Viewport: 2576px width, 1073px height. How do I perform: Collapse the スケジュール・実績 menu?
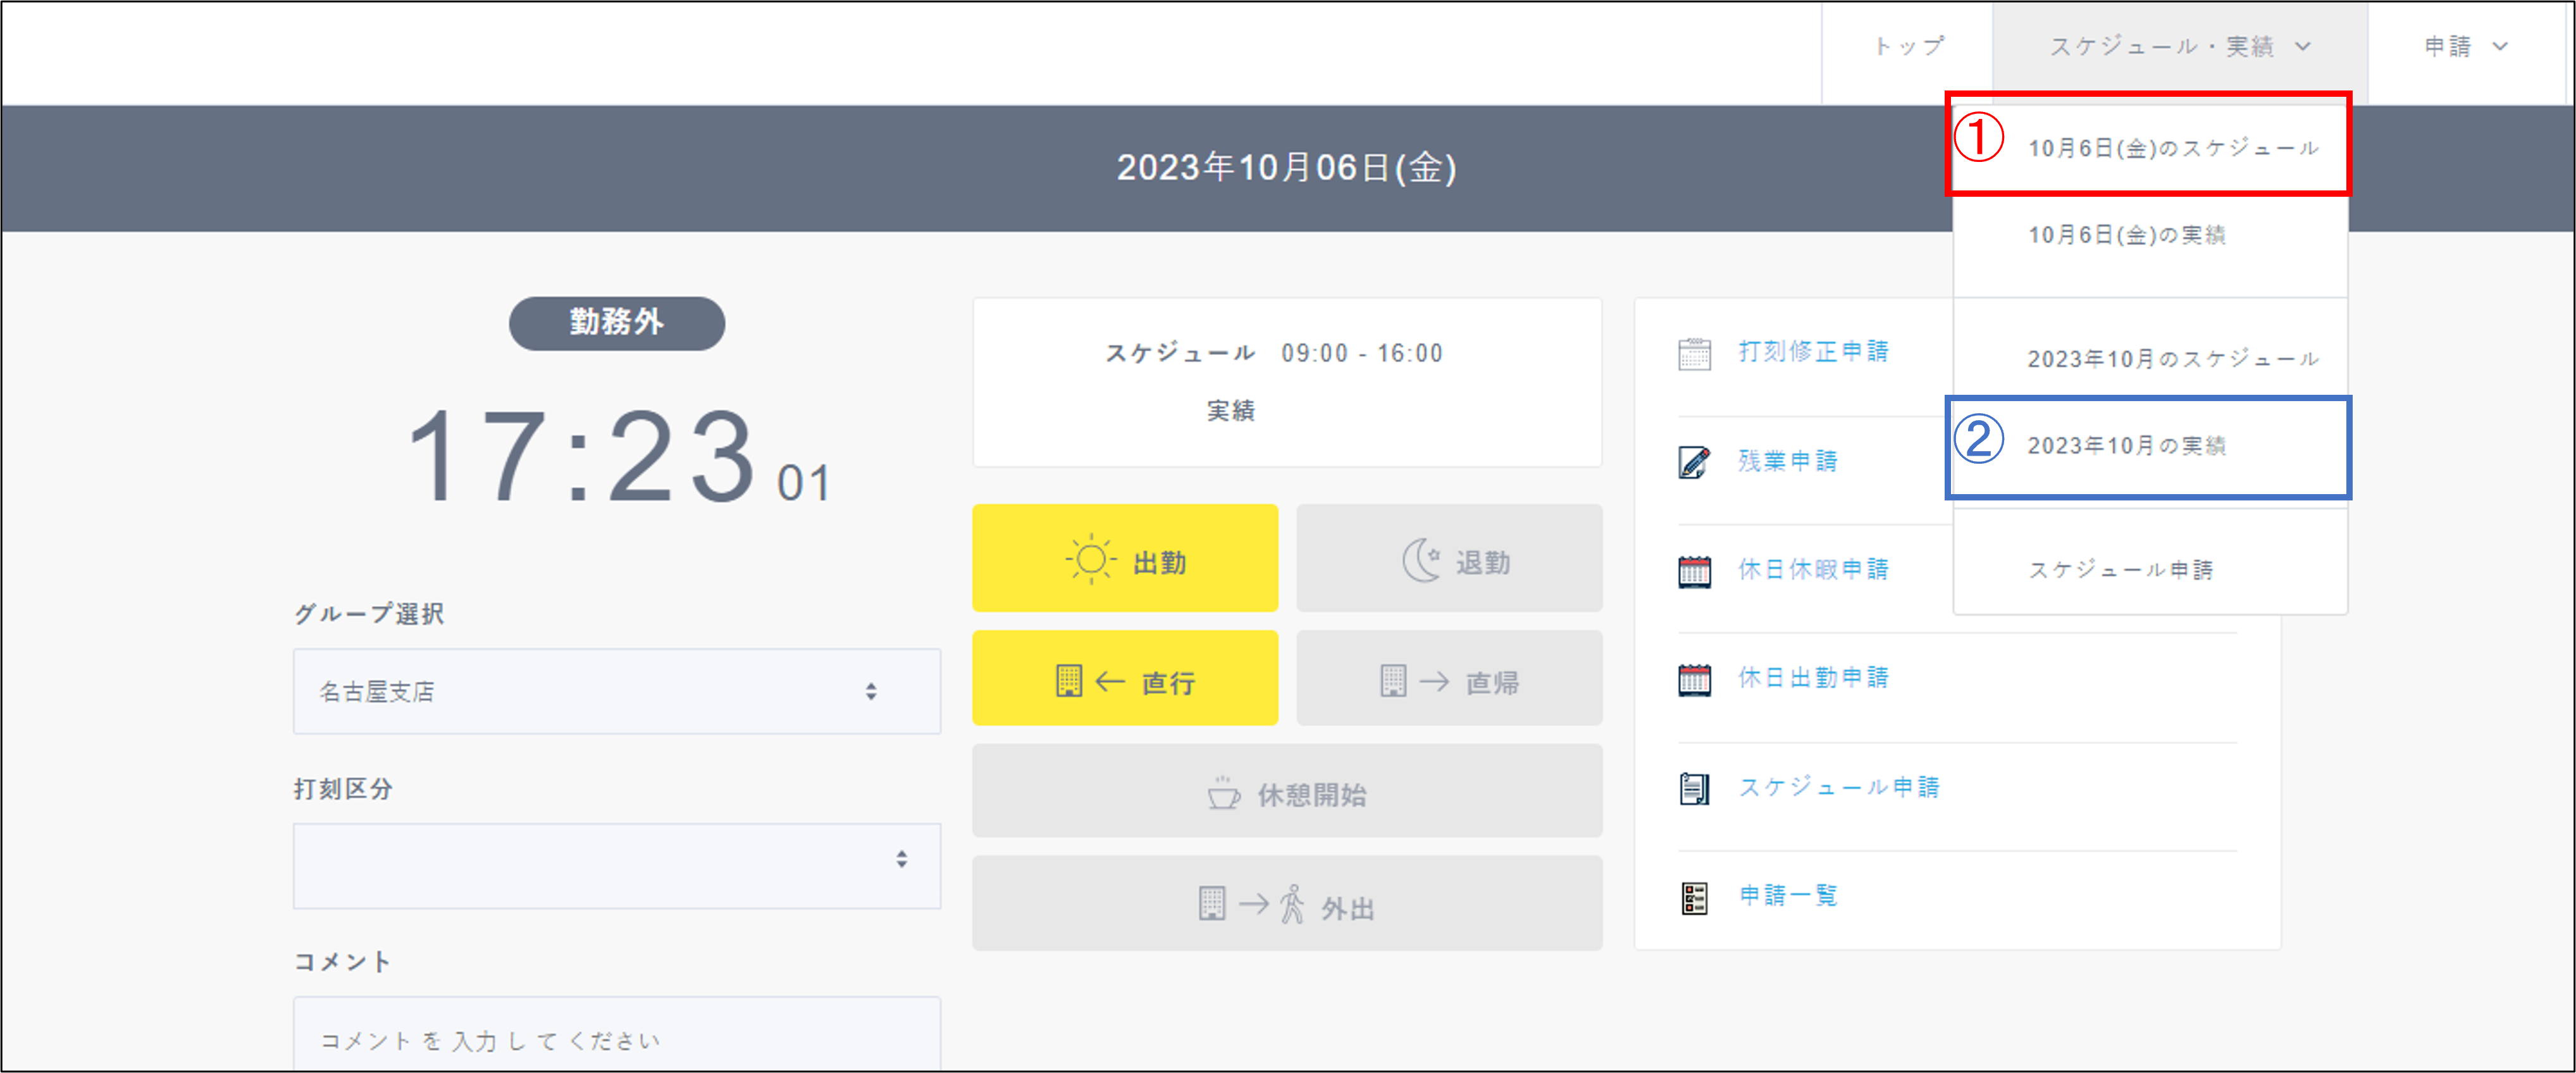(x=2179, y=47)
